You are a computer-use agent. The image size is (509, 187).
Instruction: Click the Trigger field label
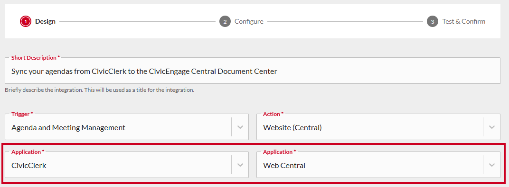pos(22,114)
